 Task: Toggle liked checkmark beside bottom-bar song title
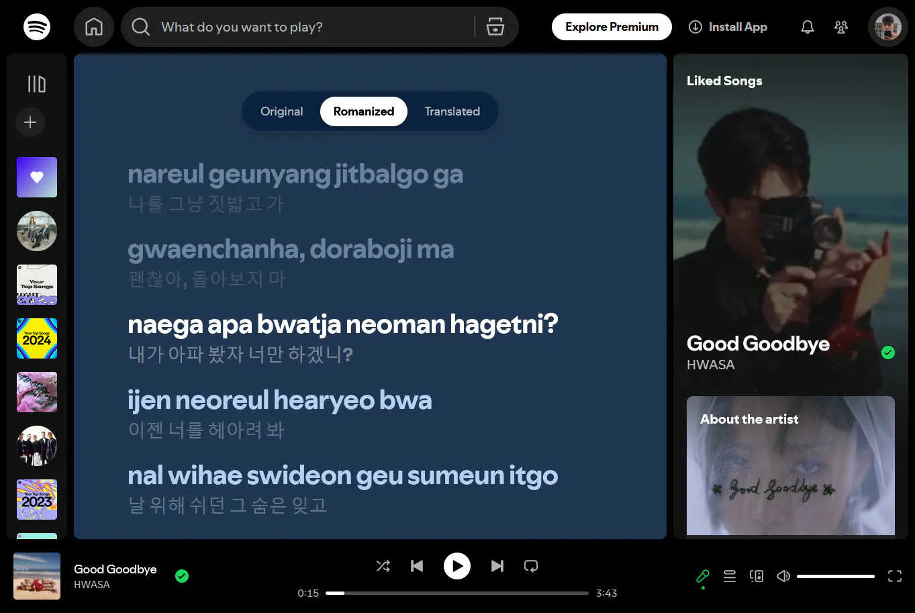pos(182,576)
